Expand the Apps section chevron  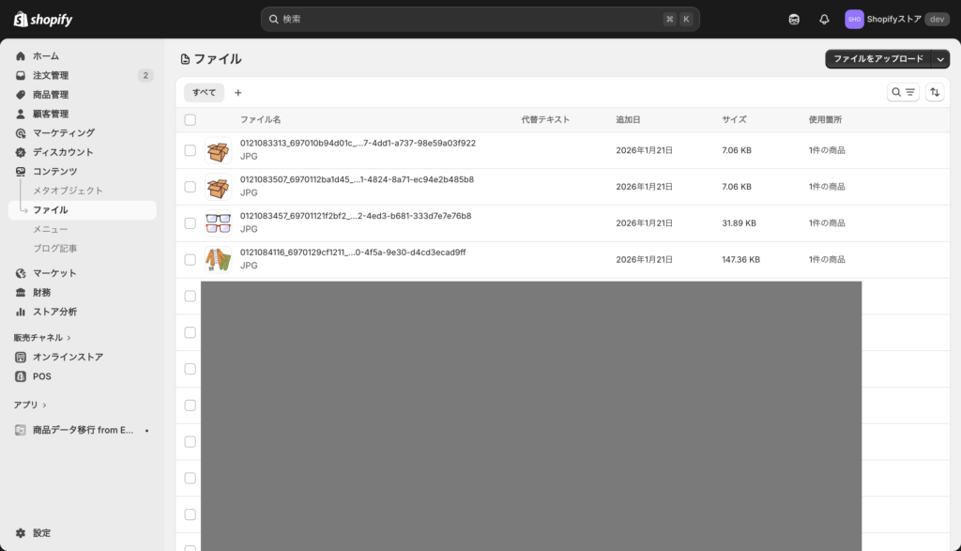[44, 406]
